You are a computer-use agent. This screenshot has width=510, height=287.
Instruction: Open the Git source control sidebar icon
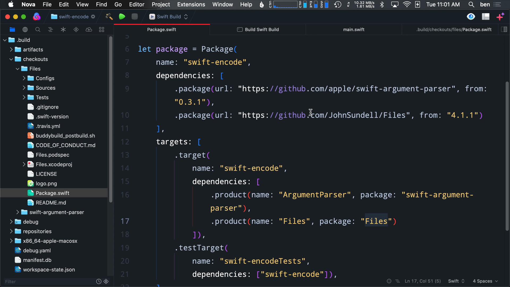coord(76,29)
